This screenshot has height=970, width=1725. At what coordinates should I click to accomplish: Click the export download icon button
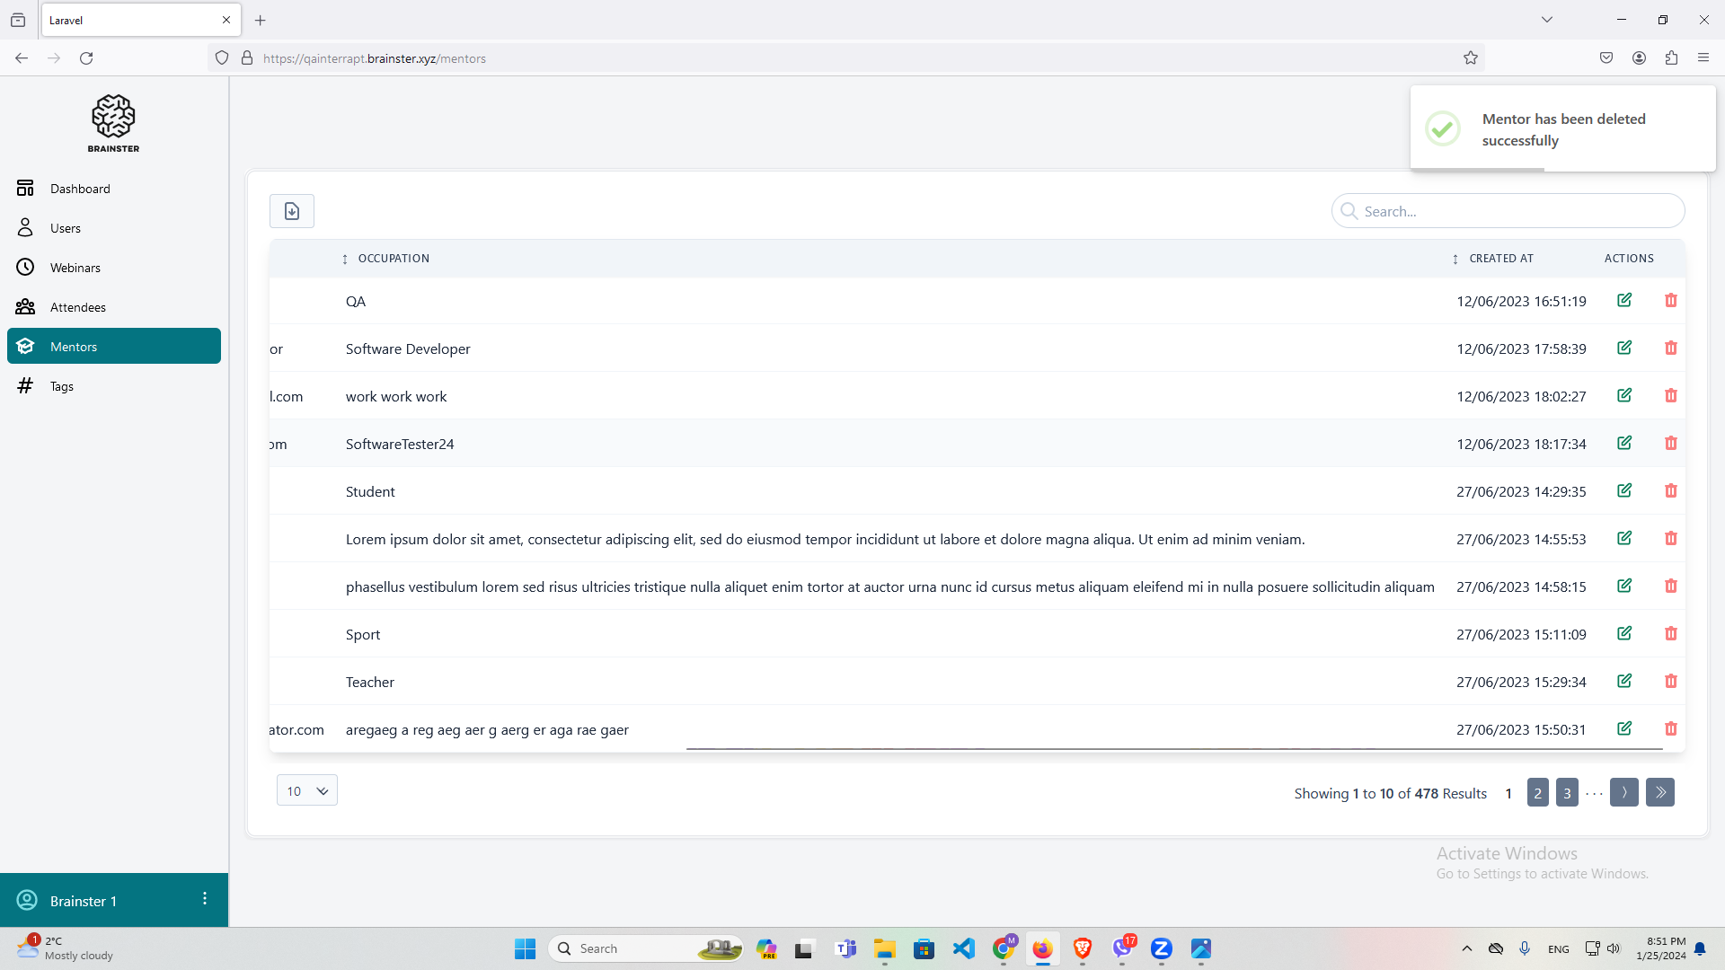[x=292, y=211]
